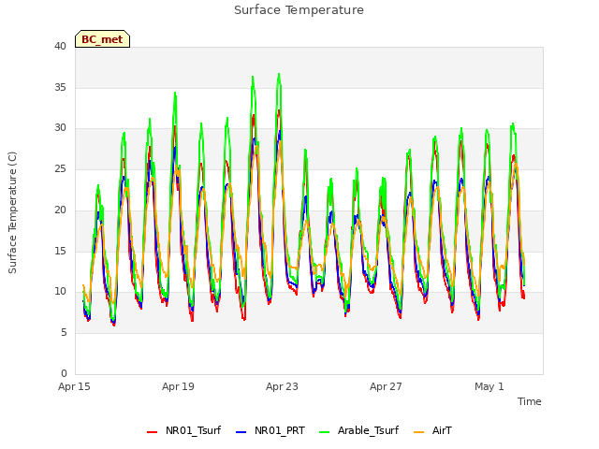The width and height of the screenshot is (599, 449).
Task: Click the Surface Temperature (C) y-axis title
Action: click(x=12, y=212)
